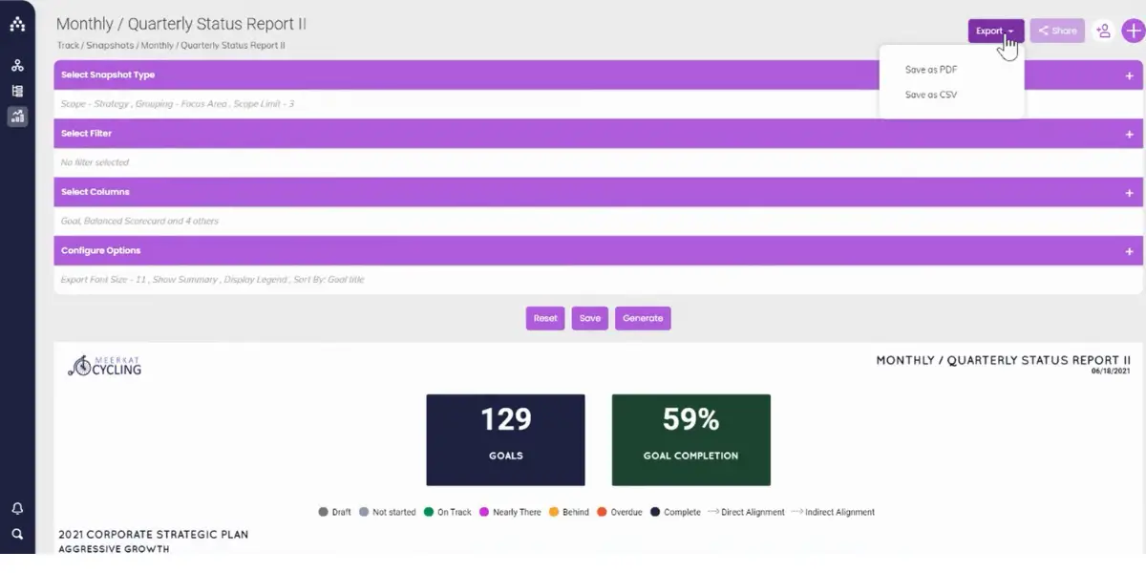Click the Select Filter header
This screenshot has width=1146, height=573.
[598, 134]
